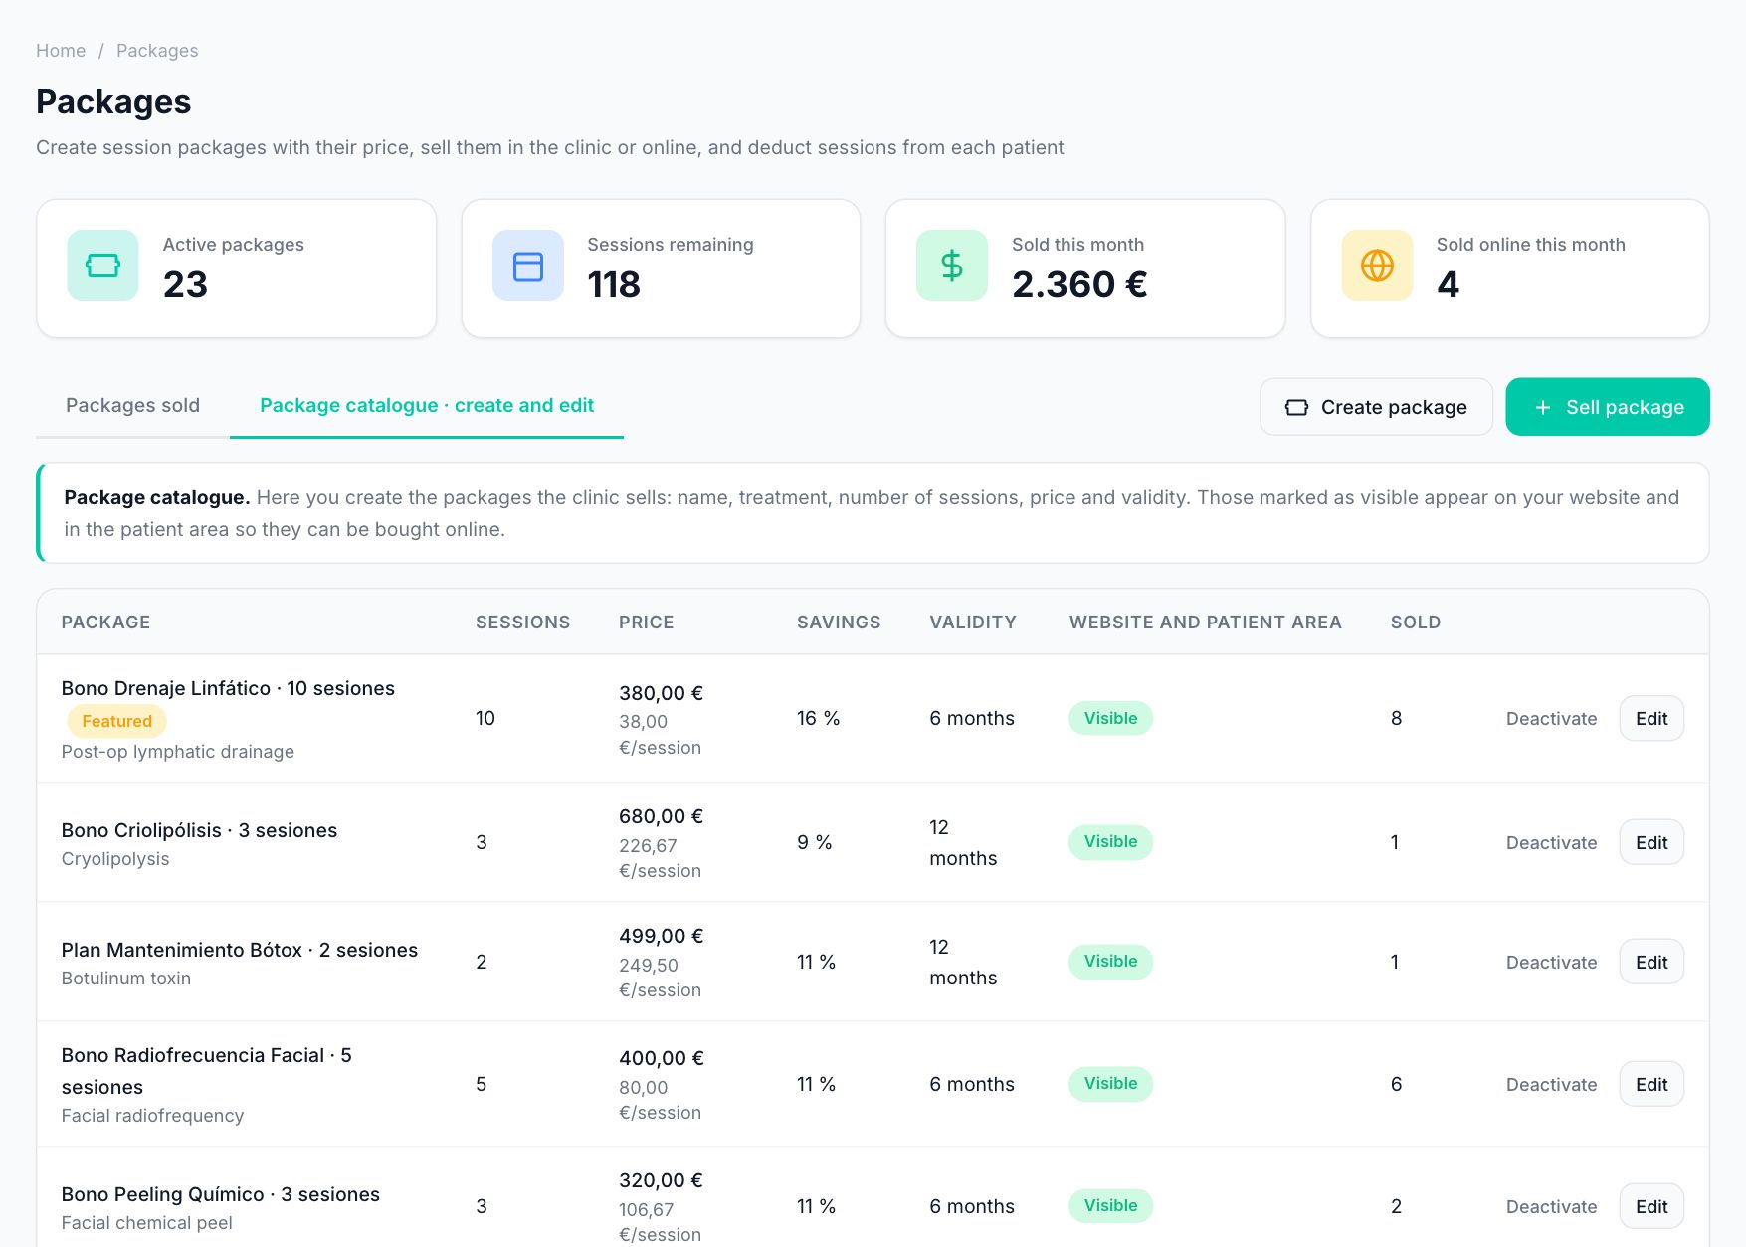Click the plus icon in Sell package button
1746x1247 pixels.
1542,407
